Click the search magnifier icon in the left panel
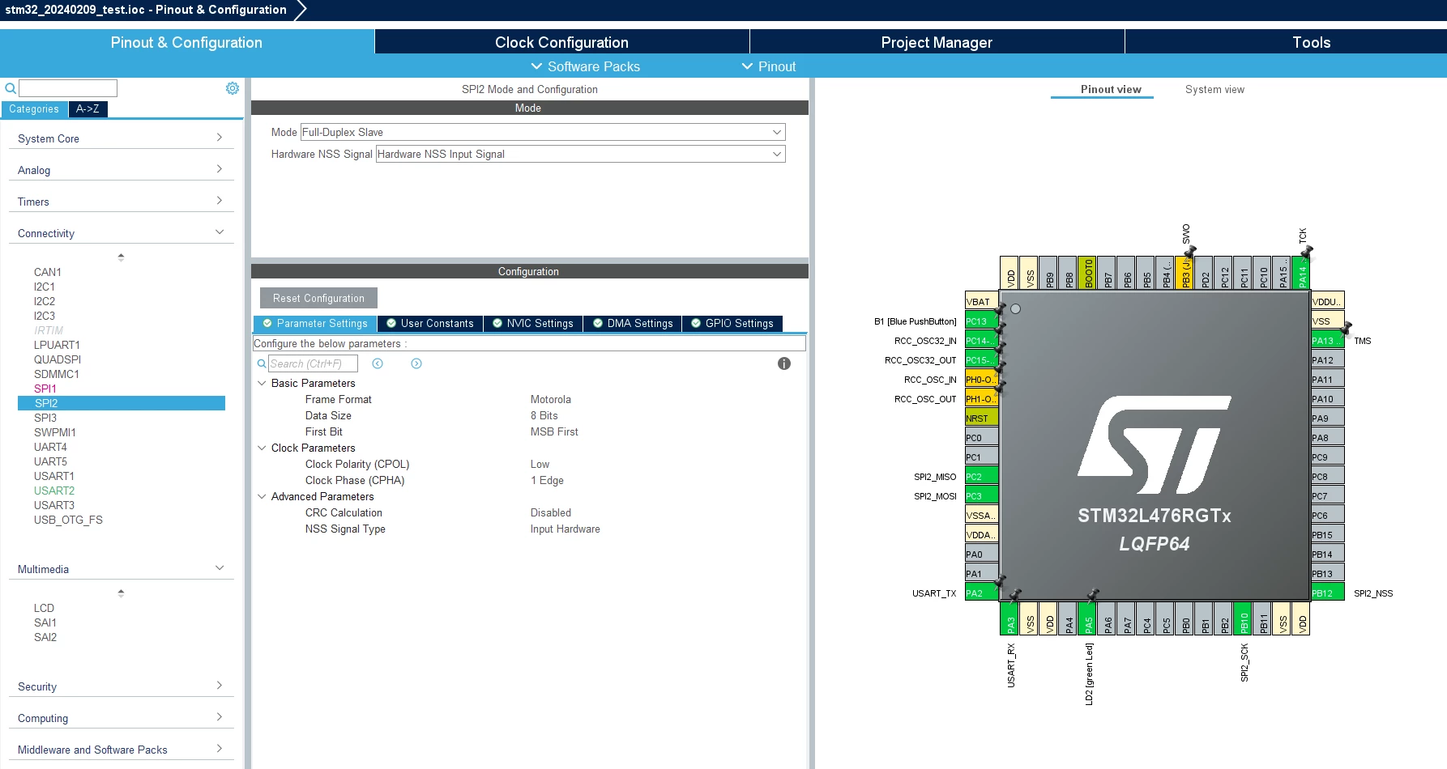1447x769 pixels. click(11, 88)
